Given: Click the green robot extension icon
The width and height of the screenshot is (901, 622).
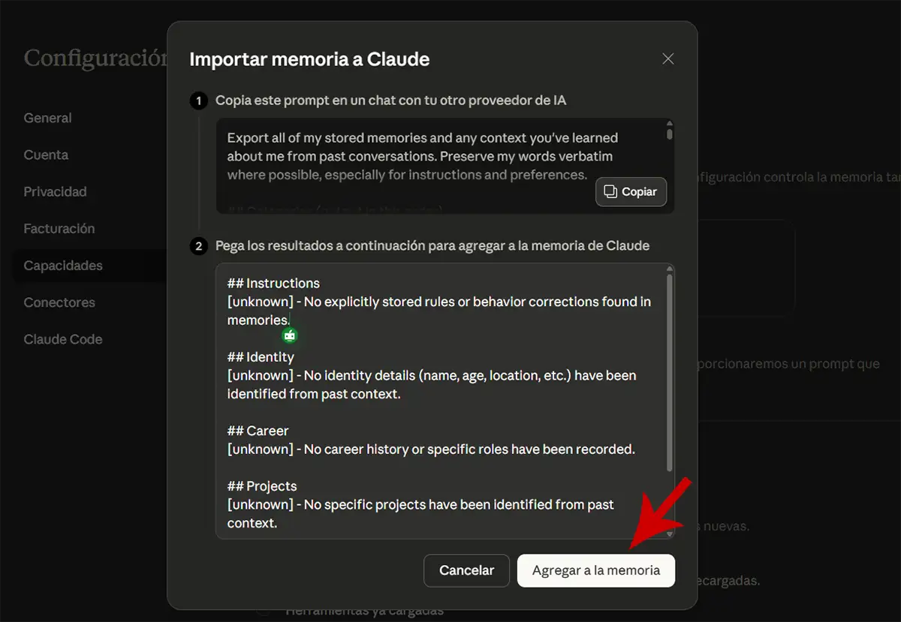Looking at the screenshot, I should (290, 335).
